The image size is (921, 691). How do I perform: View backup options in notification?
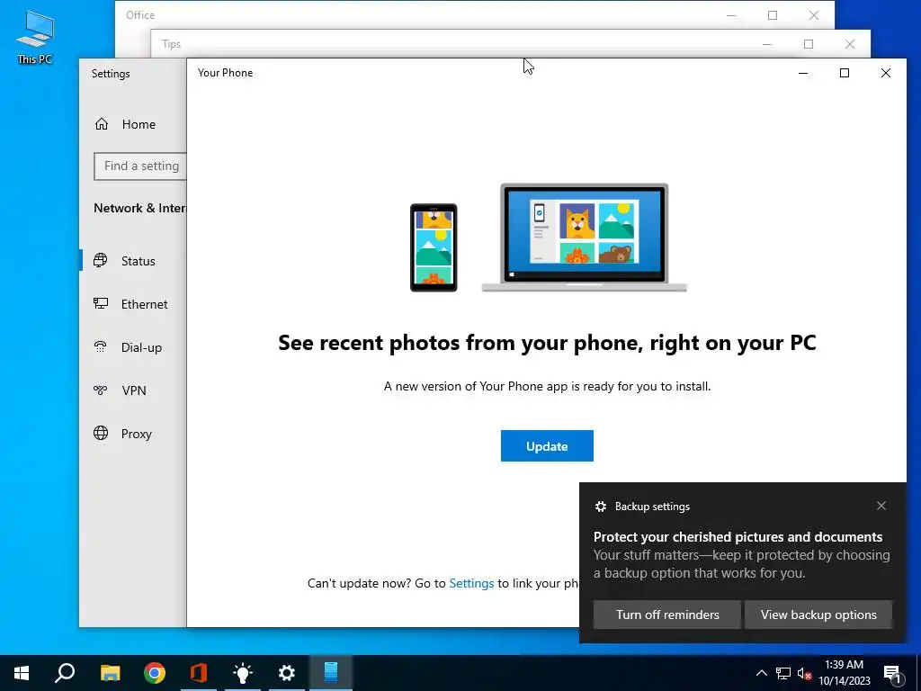818,615
